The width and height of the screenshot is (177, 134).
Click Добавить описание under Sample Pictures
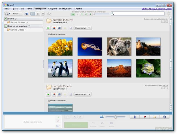click(x=57, y=34)
